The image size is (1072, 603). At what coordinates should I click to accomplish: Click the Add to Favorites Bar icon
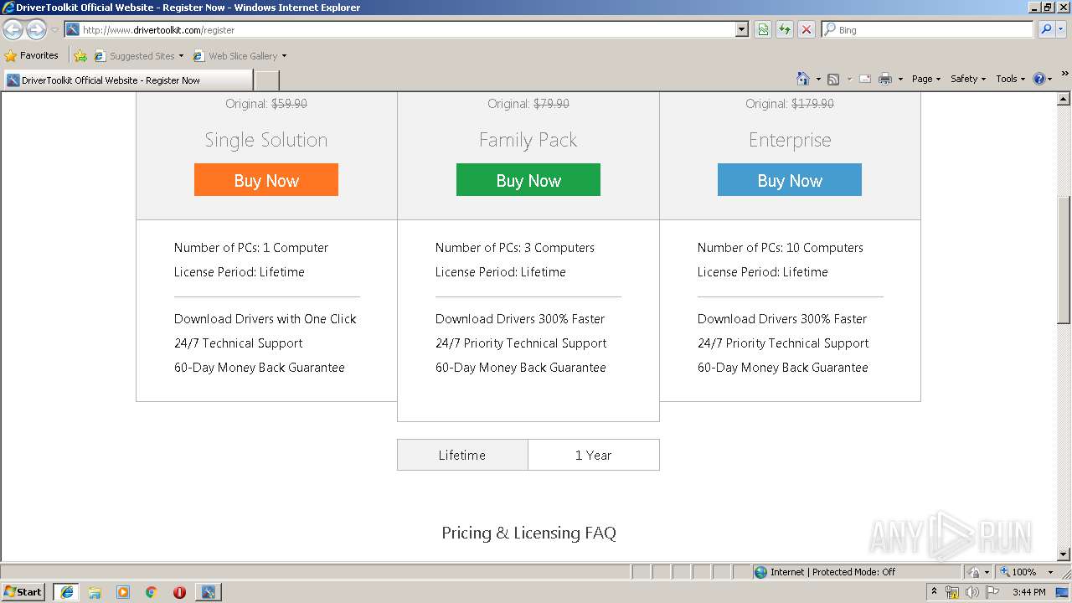(80, 56)
